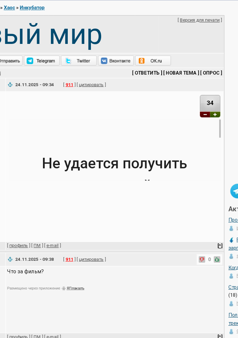238x338 pixels.
Task: Open Версия для печати link
Action: click(x=200, y=20)
